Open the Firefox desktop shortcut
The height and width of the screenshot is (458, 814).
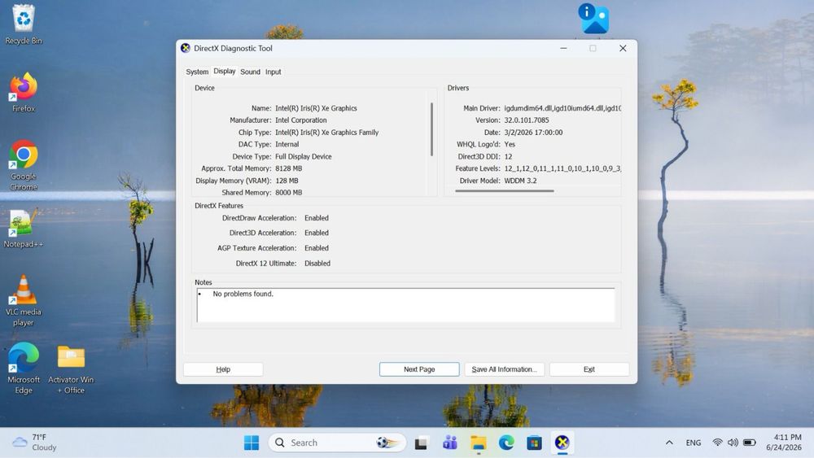click(x=24, y=92)
